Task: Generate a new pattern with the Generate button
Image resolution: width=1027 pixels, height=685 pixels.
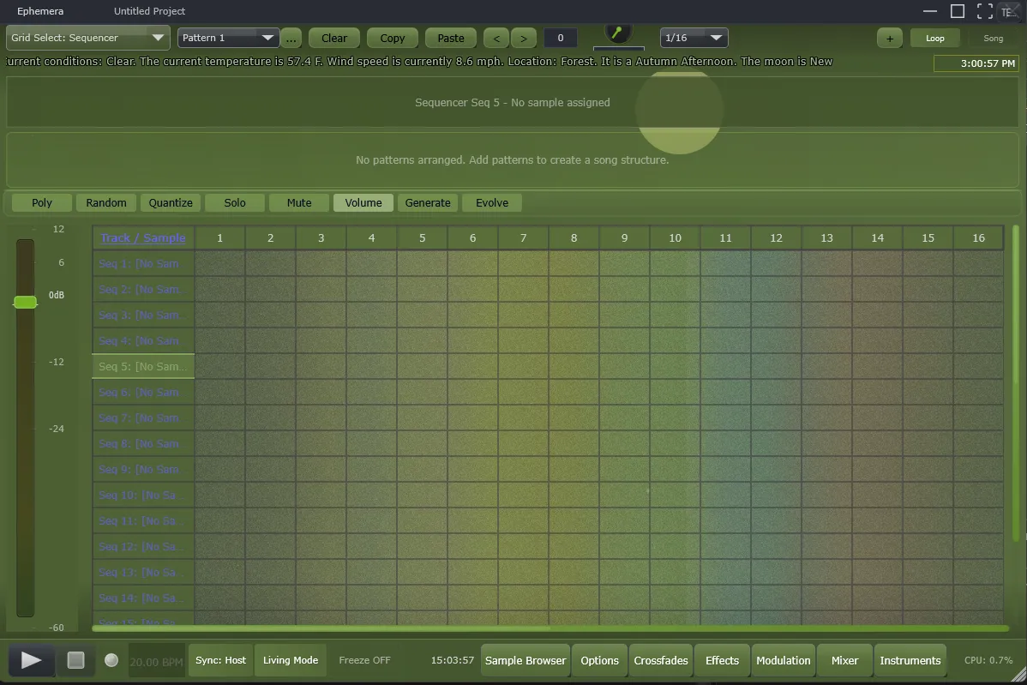Action: pos(428,202)
